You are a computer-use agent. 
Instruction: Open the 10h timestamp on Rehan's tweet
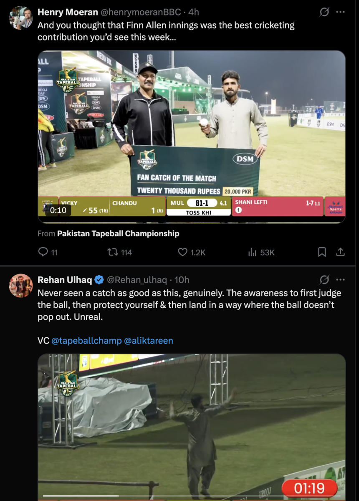(x=182, y=279)
